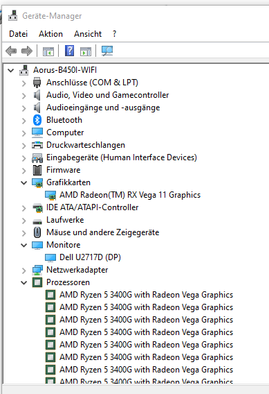Click the Bluetooth logo icon
This screenshot has width=269, height=394.
[37, 120]
